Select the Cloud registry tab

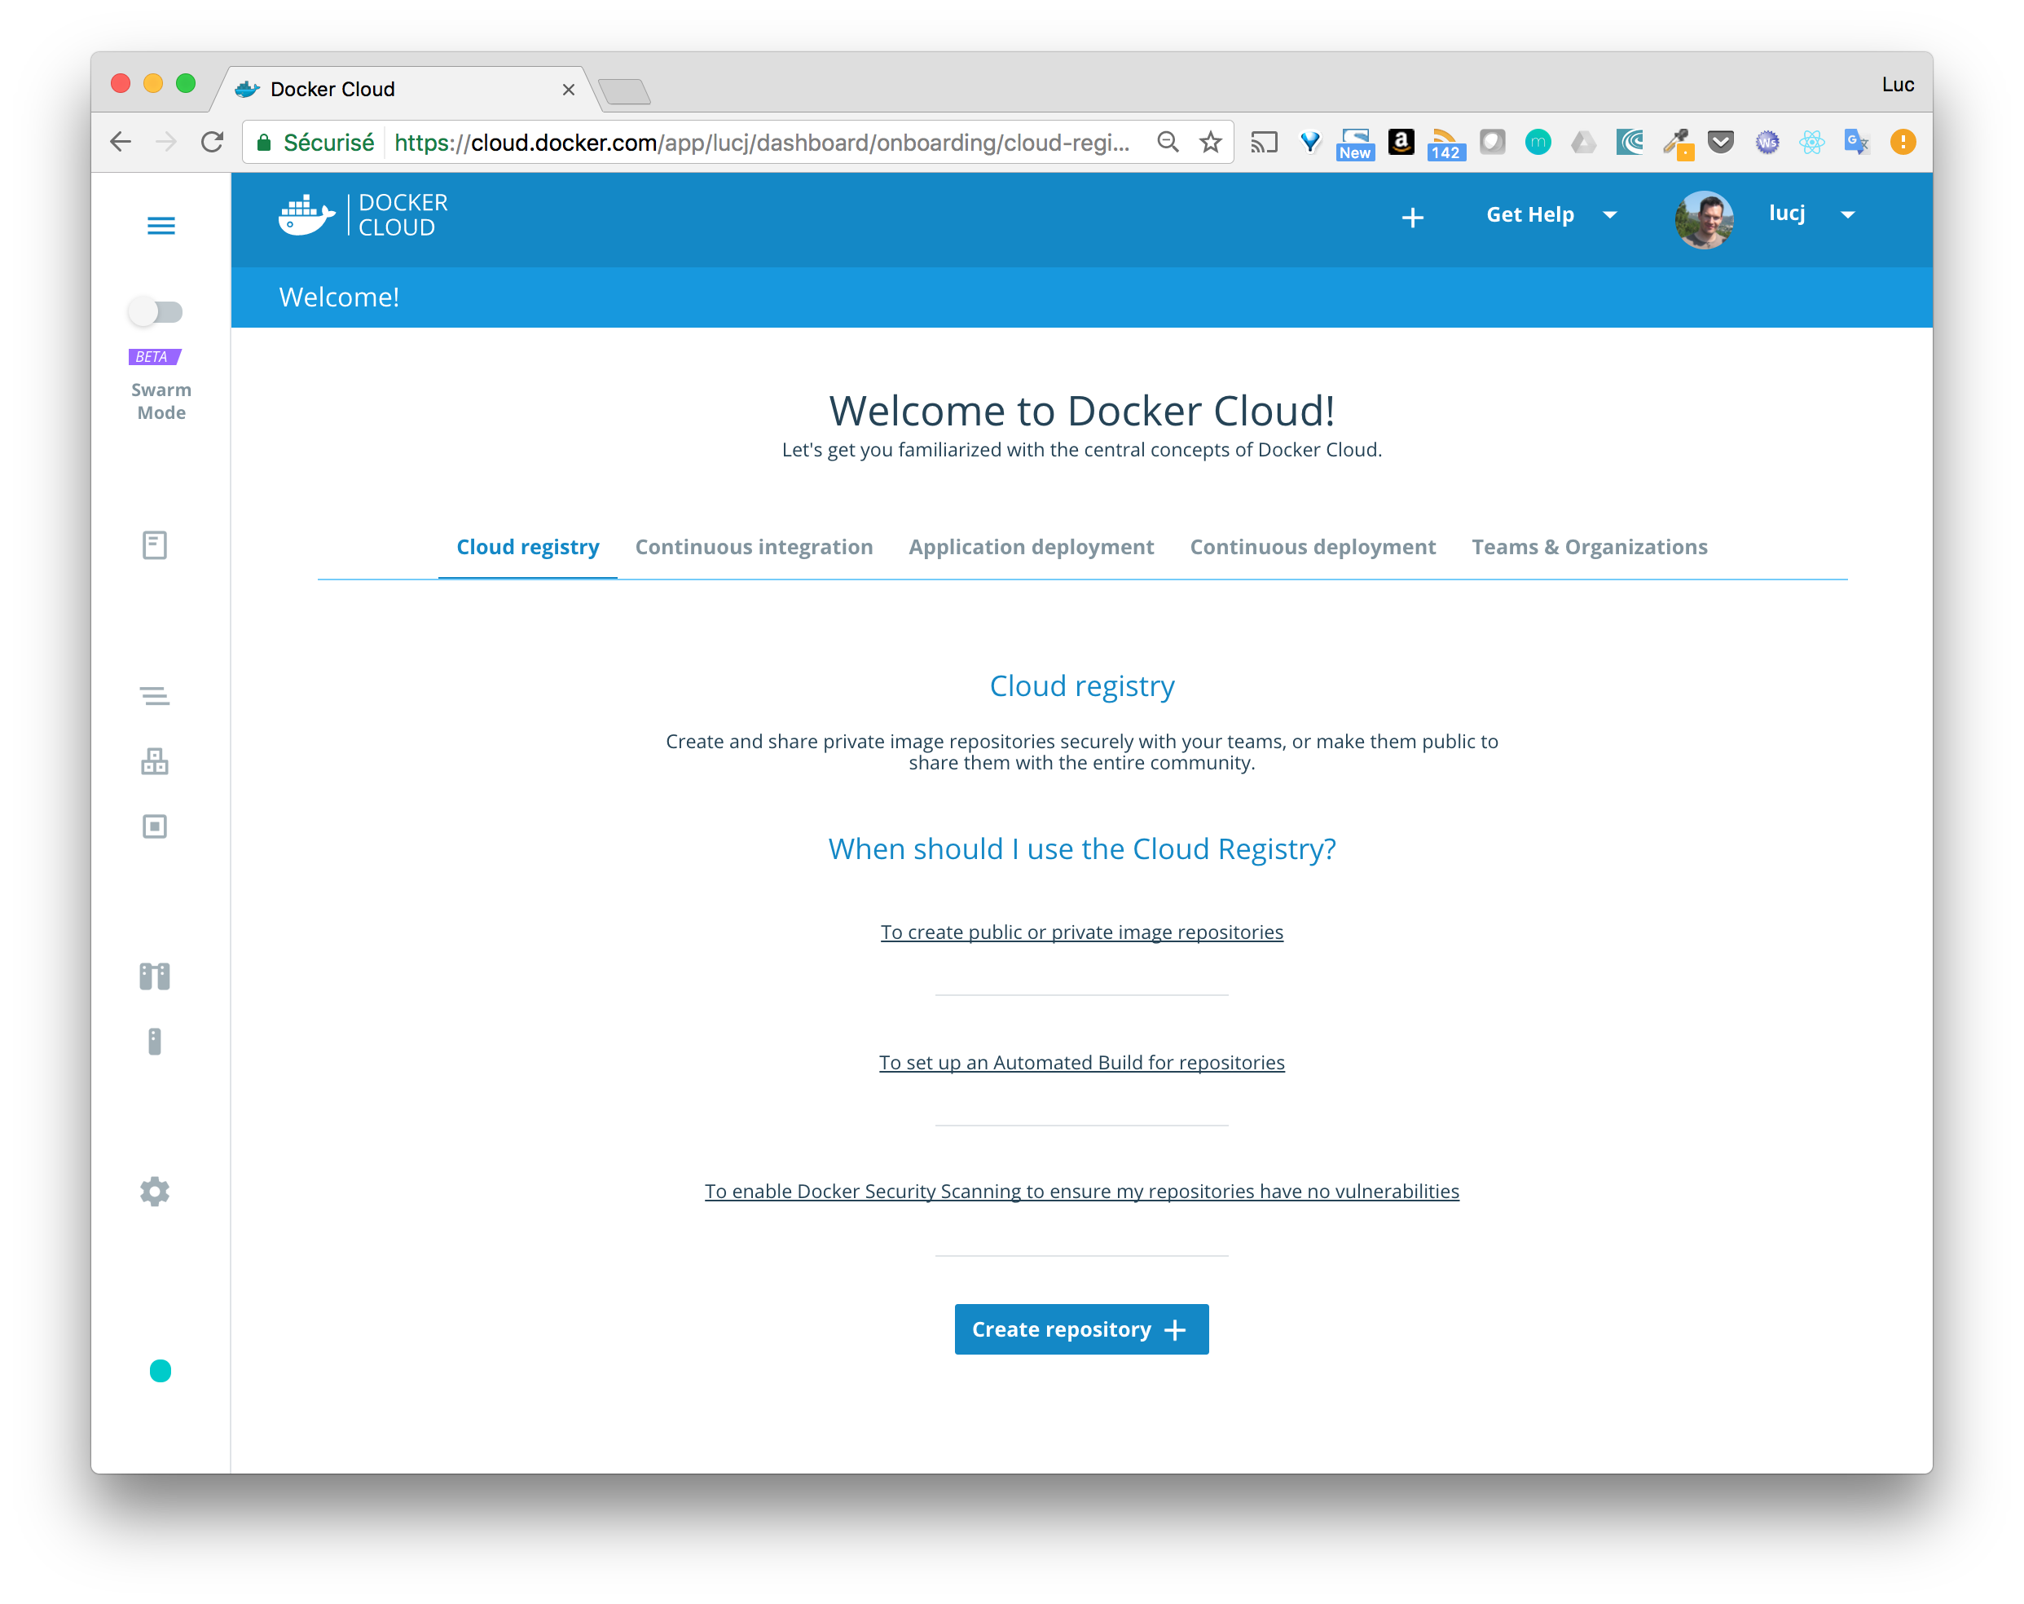pos(527,548)
